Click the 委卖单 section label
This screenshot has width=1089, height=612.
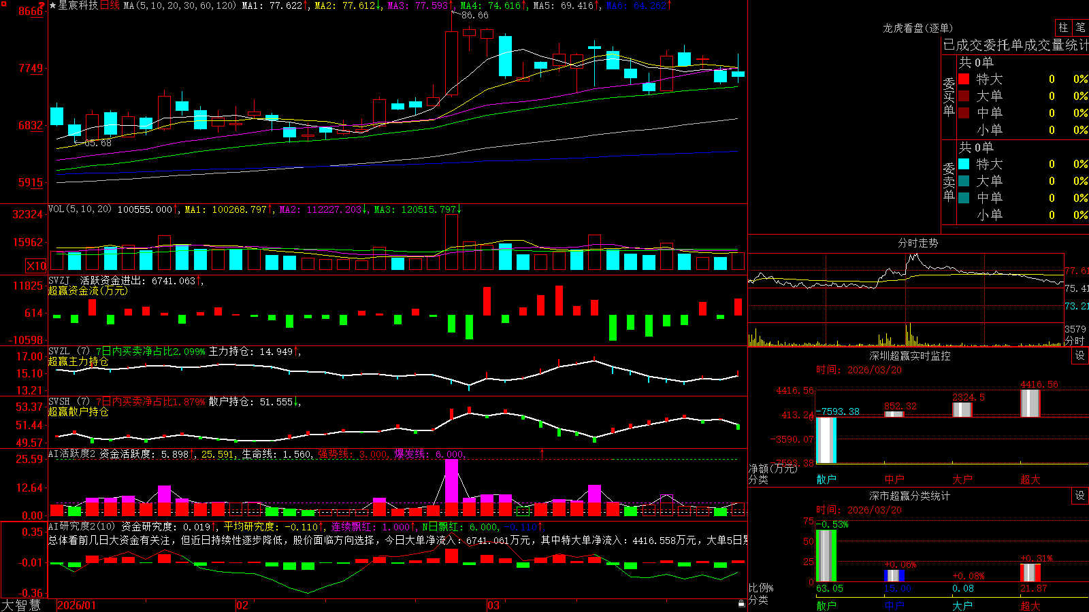tap(949, 182)
